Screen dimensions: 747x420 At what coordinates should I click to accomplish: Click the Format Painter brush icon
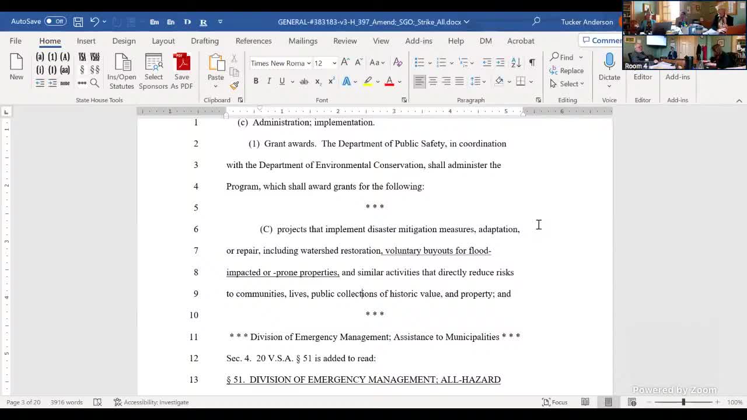click(x=235, y=85)
